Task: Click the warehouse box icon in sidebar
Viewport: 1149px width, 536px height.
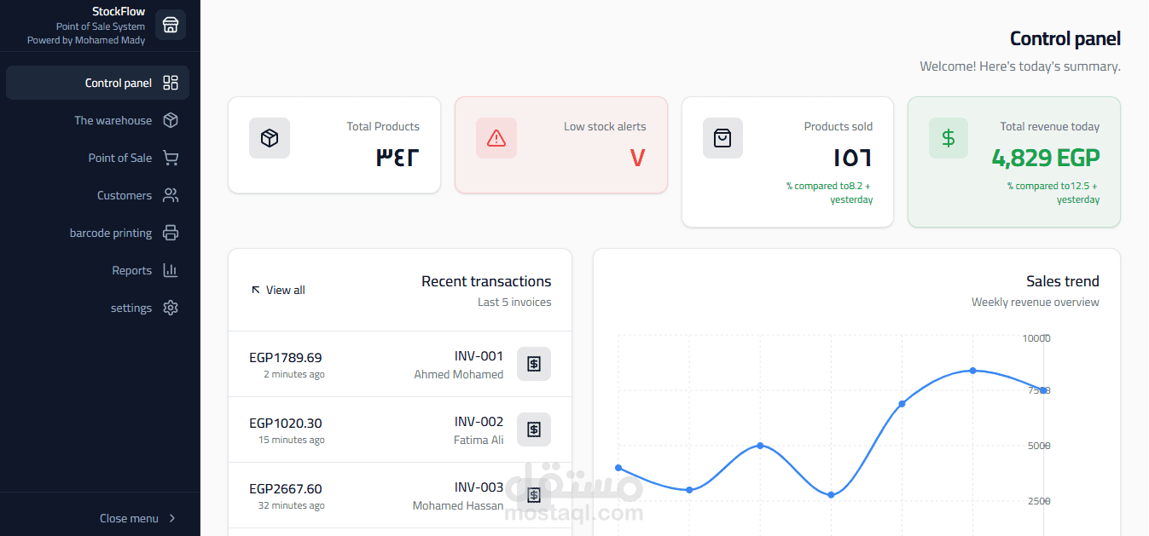Action: coord(170,120)
